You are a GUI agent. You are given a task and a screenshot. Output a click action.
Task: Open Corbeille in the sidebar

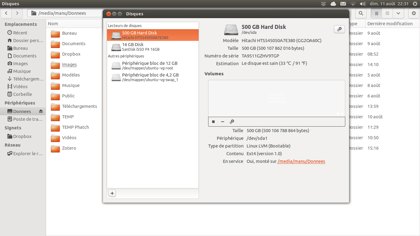point(22,94)
